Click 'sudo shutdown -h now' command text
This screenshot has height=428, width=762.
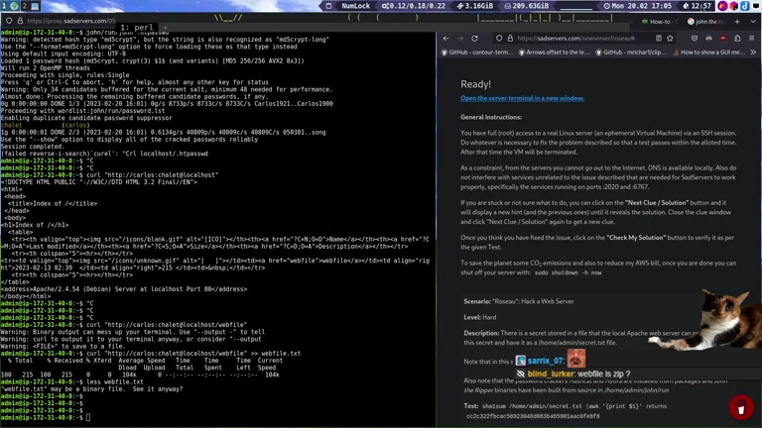tap(568, 272)
